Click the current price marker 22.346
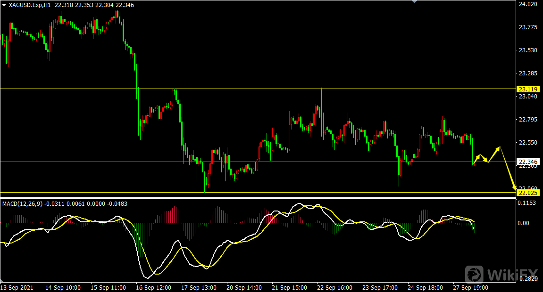The width and height of the screenshot is (543, 292). click(527, 162)
